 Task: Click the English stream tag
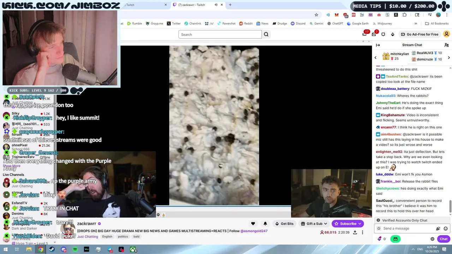(107, 237)
